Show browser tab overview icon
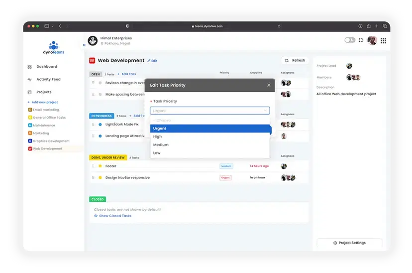The height and width of the screenshot is (273, 412). tap(385, 26)
